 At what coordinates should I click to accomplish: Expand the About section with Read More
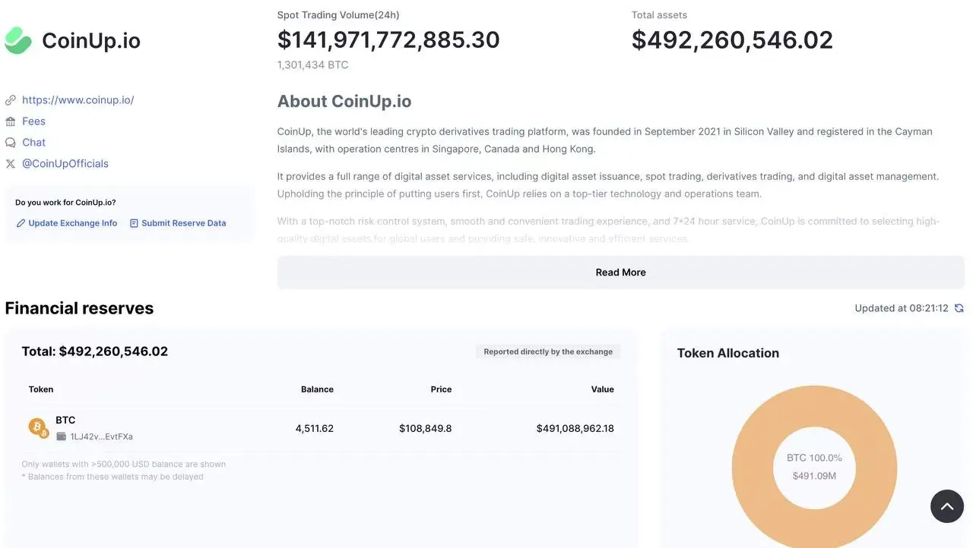(620, 272)
